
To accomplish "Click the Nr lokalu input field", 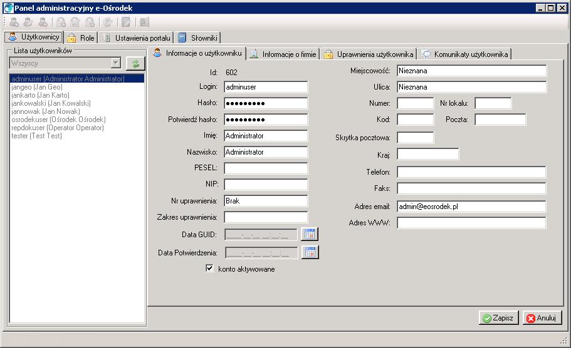I will (x=493, y=103).
